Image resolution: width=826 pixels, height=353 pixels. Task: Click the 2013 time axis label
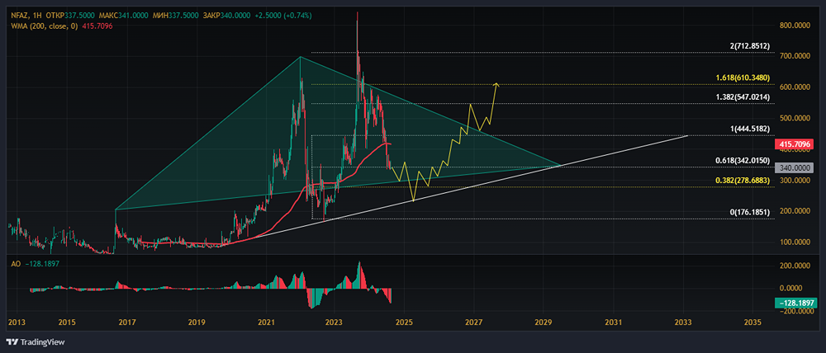point(15,322)
